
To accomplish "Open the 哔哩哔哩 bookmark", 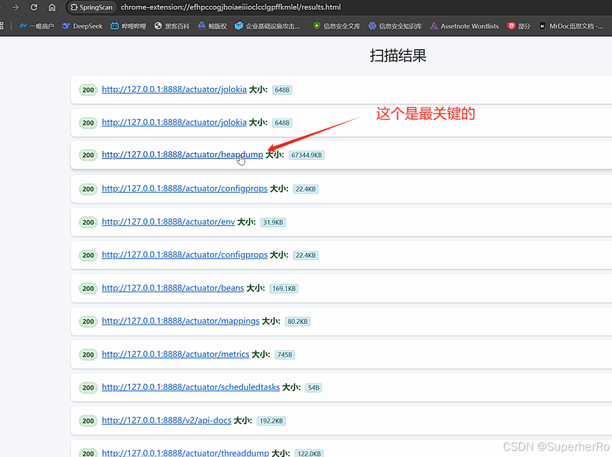I will coord(129,26).
